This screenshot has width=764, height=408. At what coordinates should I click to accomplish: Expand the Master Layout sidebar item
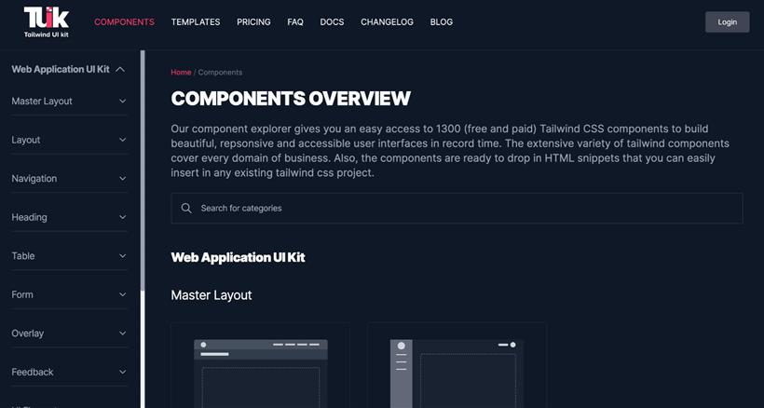69,102
